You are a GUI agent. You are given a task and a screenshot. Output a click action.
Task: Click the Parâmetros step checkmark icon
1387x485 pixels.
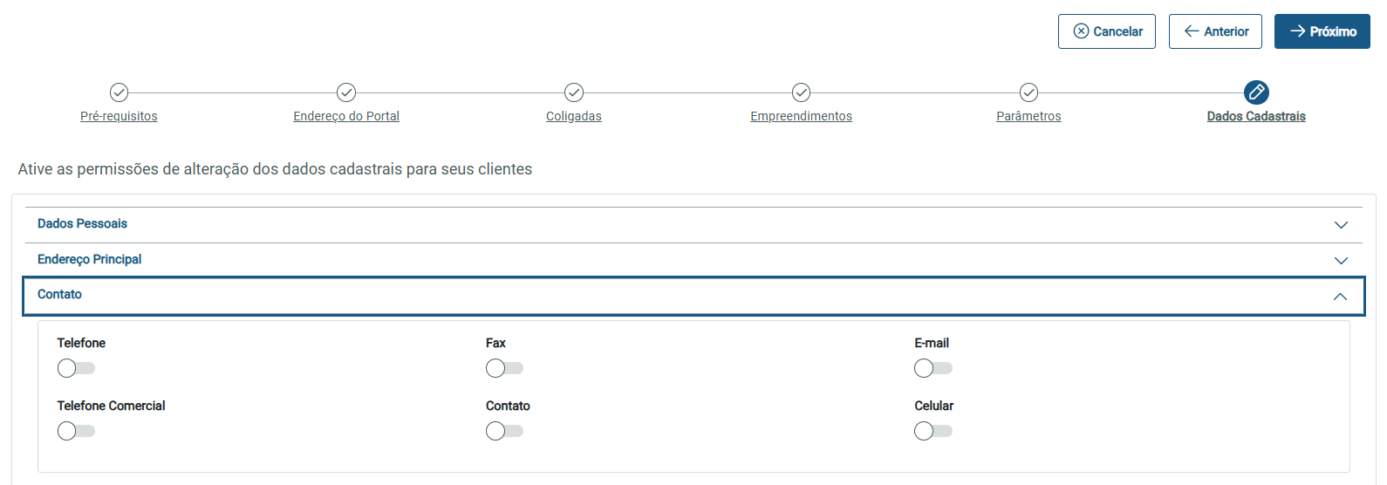click(1028, 92)
